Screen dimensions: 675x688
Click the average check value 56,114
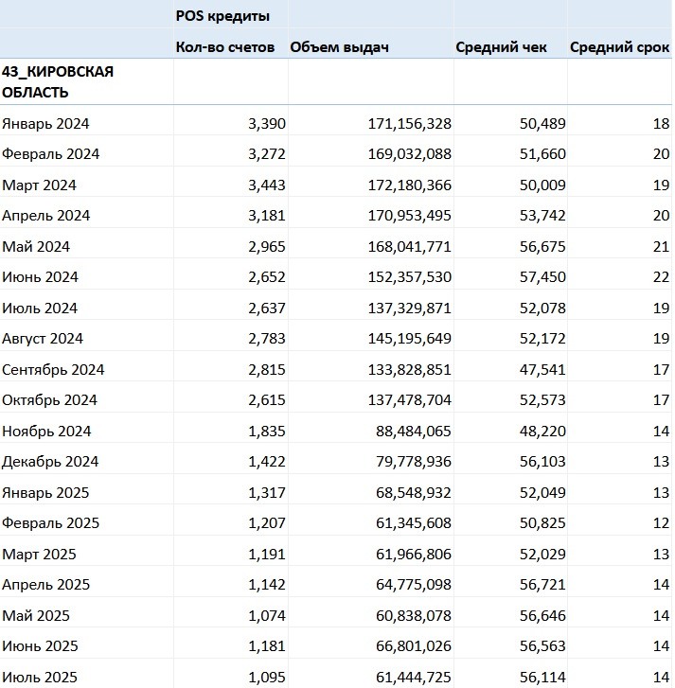540,677
